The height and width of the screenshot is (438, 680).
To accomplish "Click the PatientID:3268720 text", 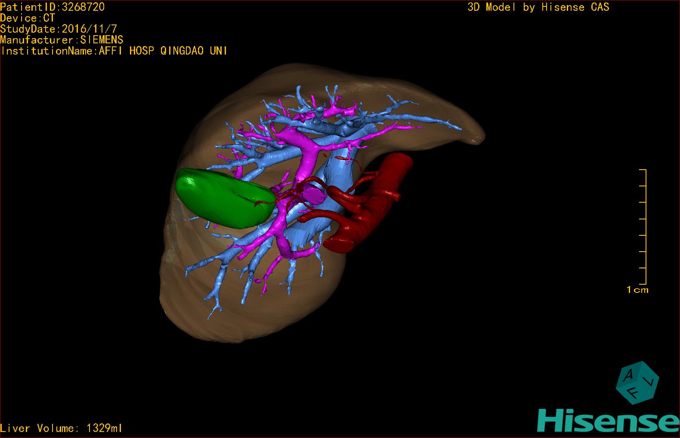I will [52, 7].
